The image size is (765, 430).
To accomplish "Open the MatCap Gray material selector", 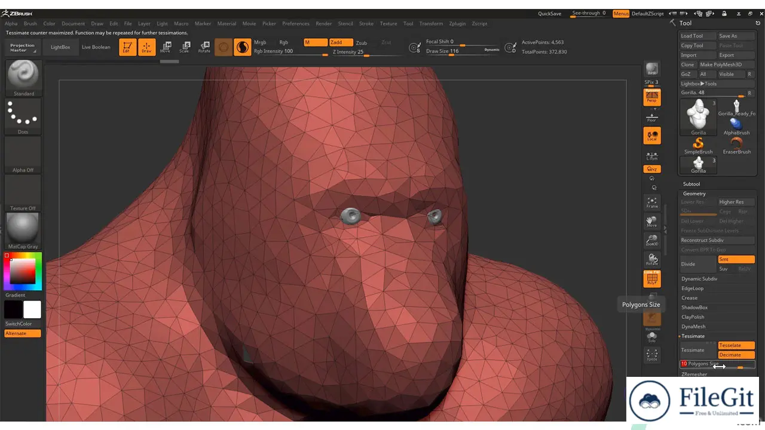I will (x=23, y=231).
